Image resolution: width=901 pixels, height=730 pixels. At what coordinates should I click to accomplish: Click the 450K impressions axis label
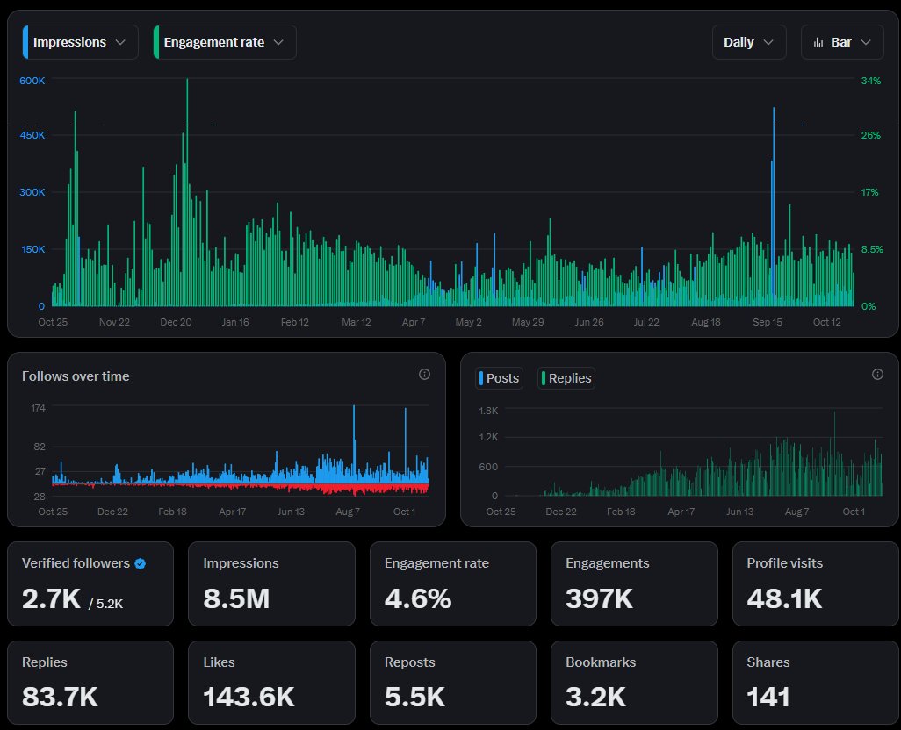point(32,135)
